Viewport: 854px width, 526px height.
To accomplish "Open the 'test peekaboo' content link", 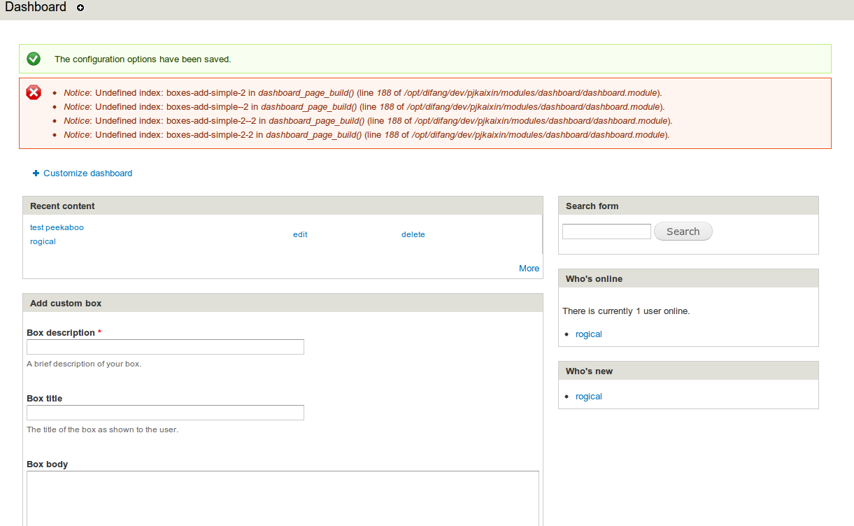I will pos(57,227).
